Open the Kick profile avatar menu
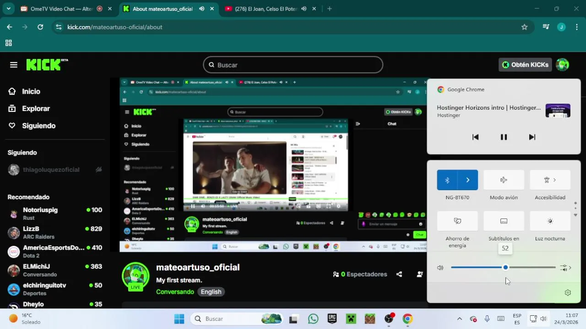Image resolution: width=586 pixels, height=329 pixels. (x=562, y=65)
